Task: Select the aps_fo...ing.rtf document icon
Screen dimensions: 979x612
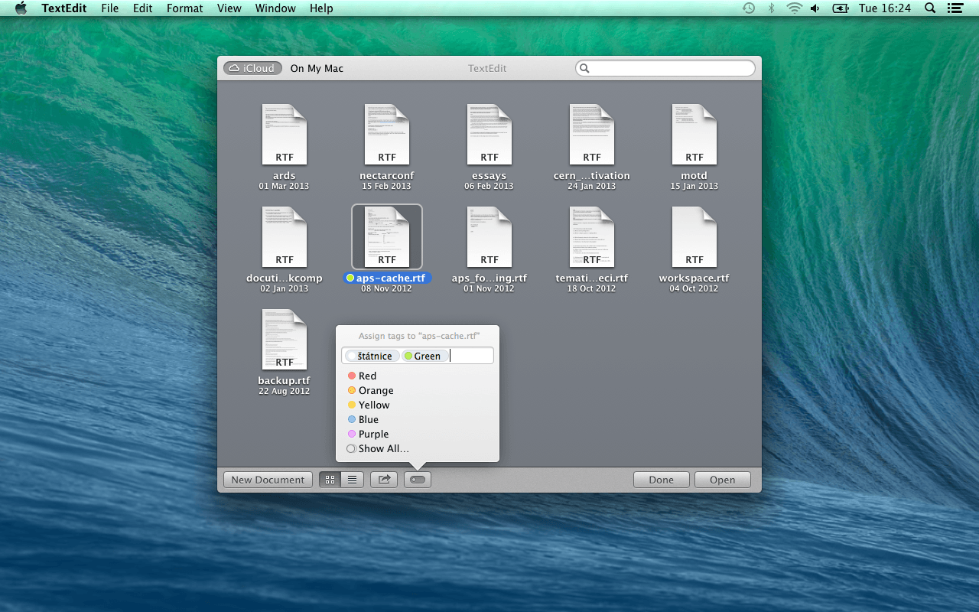Action: pos(489,237)
